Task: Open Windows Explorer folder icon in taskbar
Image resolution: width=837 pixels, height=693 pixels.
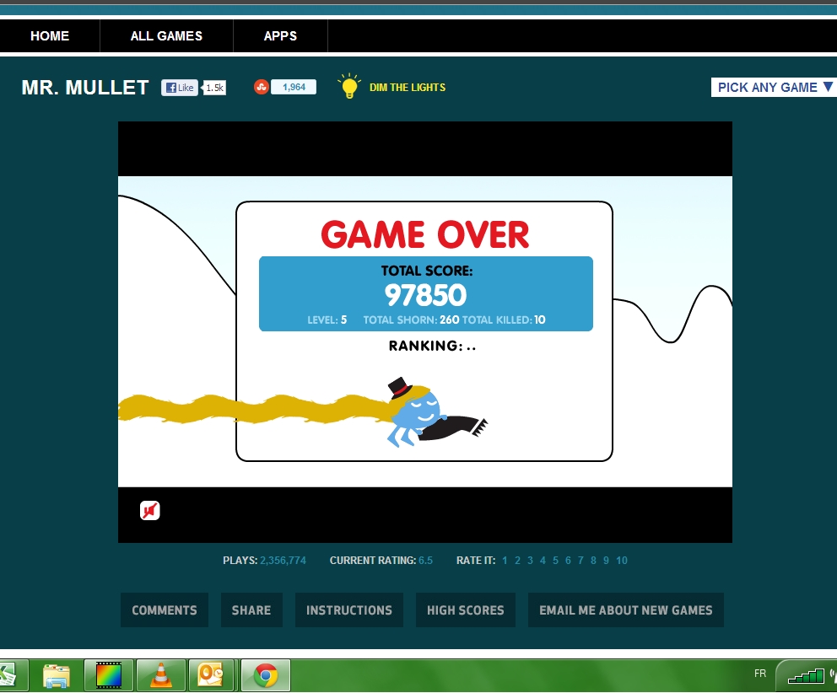Action: [57, 675]
